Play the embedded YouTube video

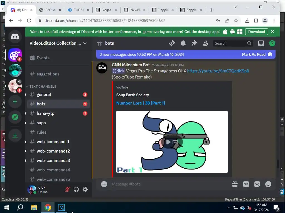coord(168,142)
